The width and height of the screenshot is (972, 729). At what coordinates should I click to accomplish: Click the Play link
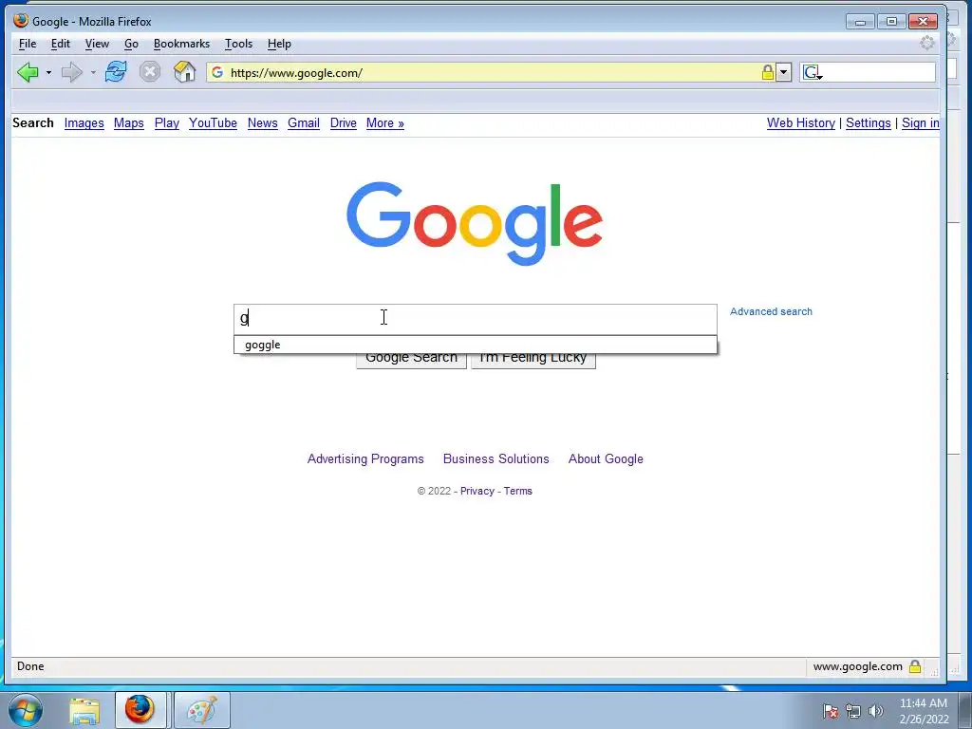tap(167, 123)
